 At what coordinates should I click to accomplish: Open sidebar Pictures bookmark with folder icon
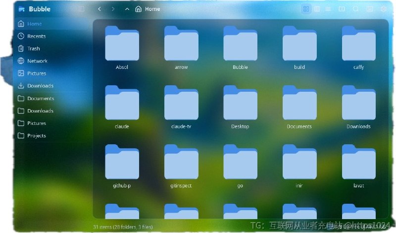pos(52,123)
